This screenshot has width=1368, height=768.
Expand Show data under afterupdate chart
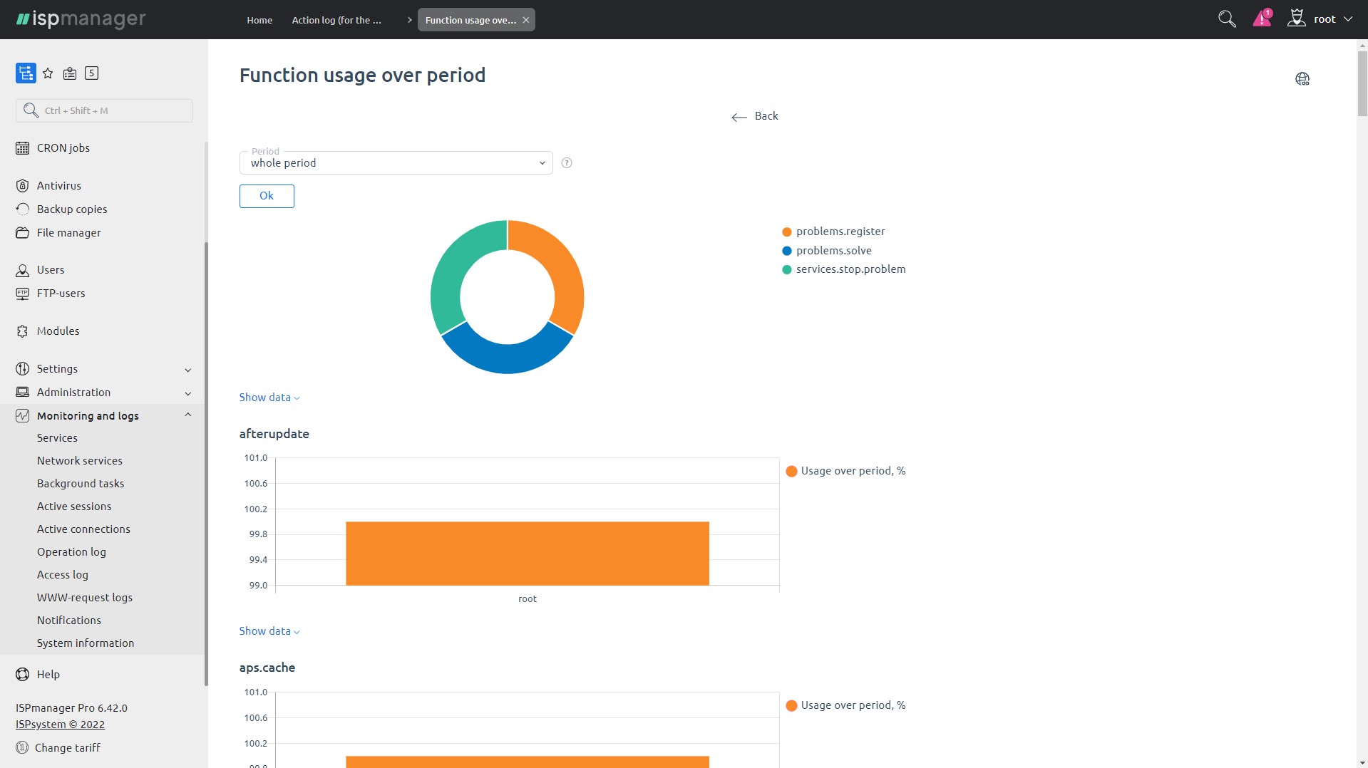click(x=269, y=631)
